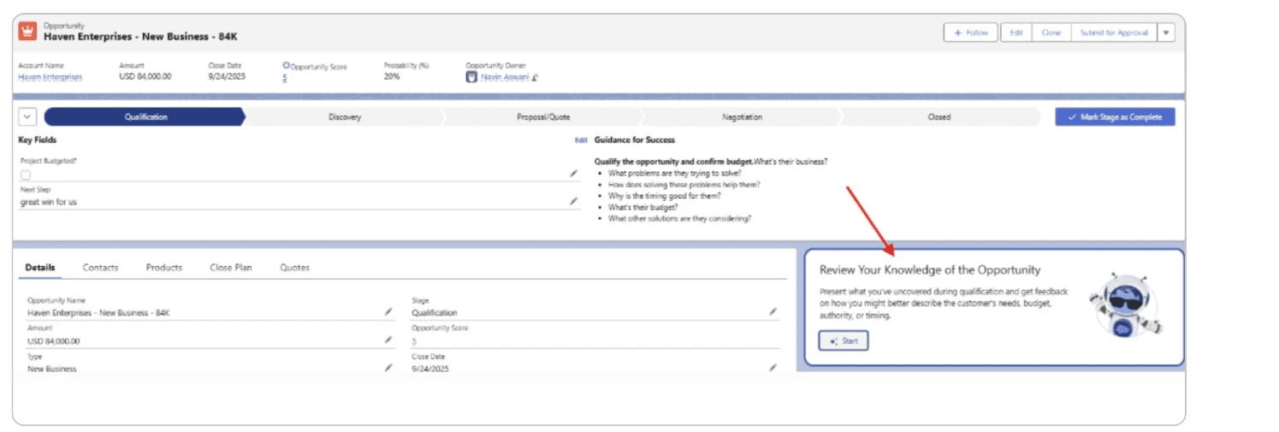Image resolution: width=1279 pixels, height=432 pixels.
Task: Click the orange Opportunity crown icon
Action: [x=27, y=32]
